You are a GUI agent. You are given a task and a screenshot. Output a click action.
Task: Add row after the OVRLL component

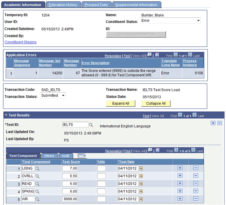(180, 176)
